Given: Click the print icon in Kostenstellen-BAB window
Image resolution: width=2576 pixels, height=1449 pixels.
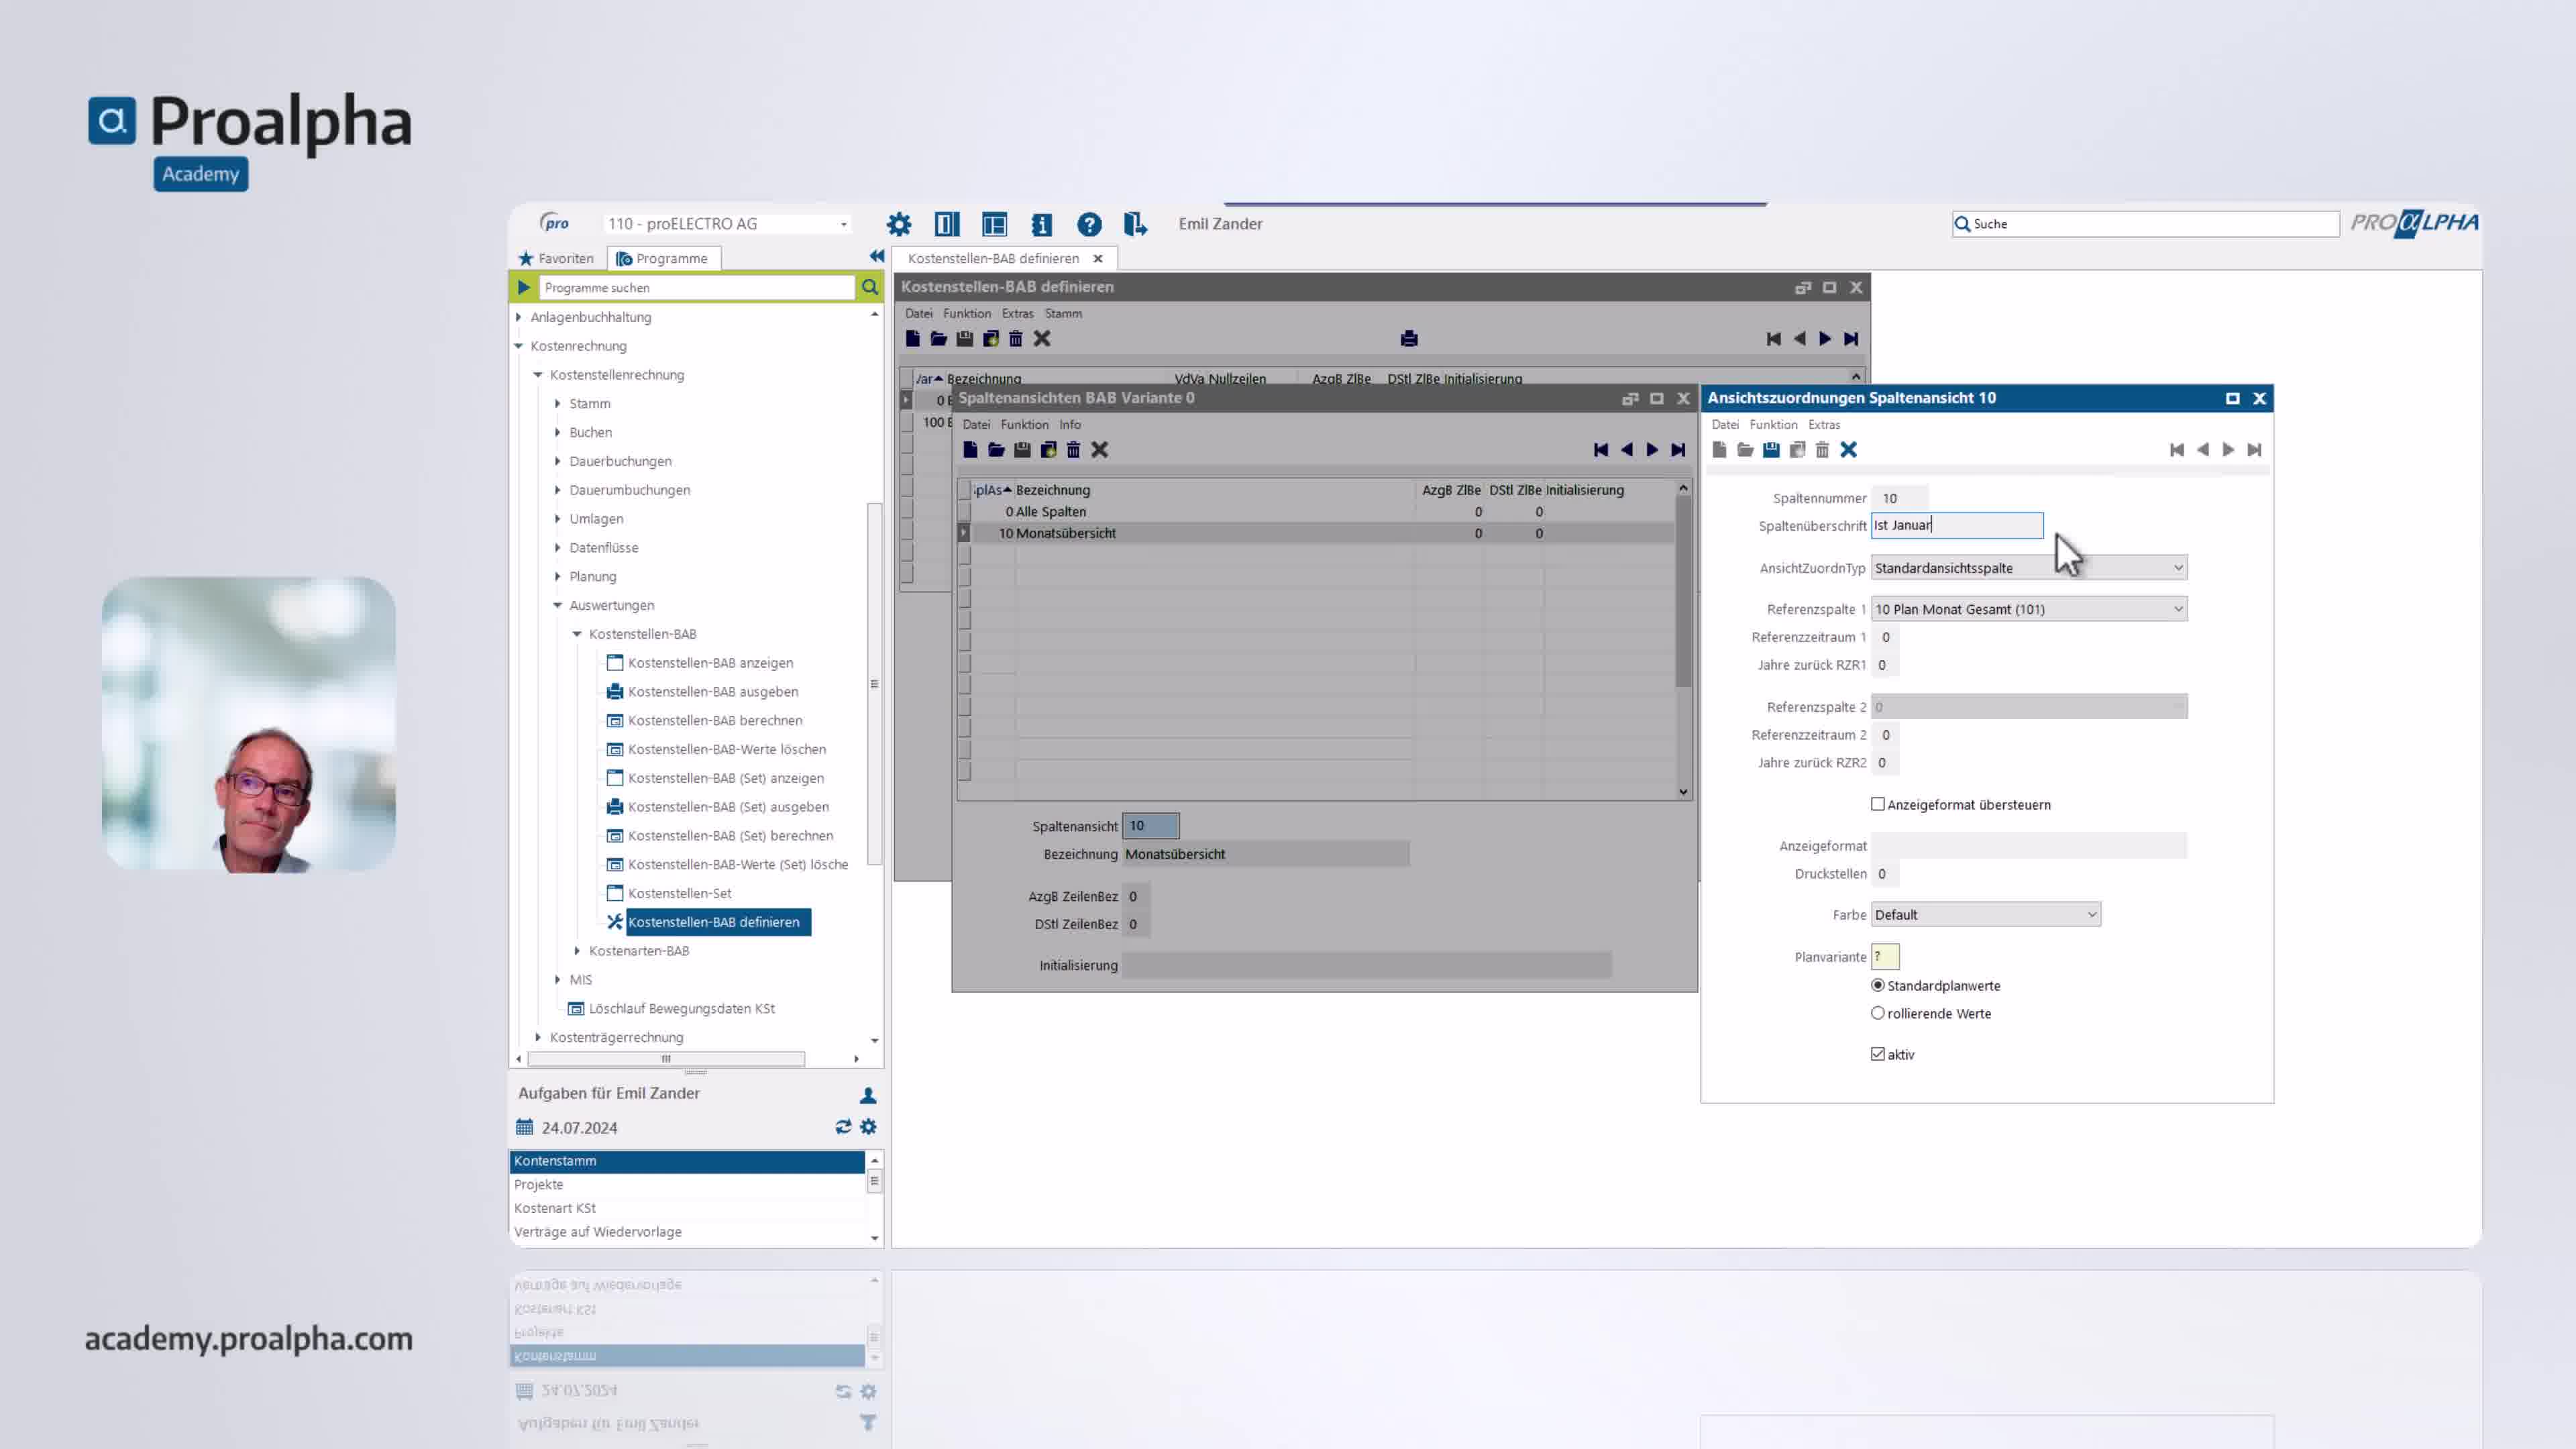Looking at the screenshot, I should tap(1409, 339).
